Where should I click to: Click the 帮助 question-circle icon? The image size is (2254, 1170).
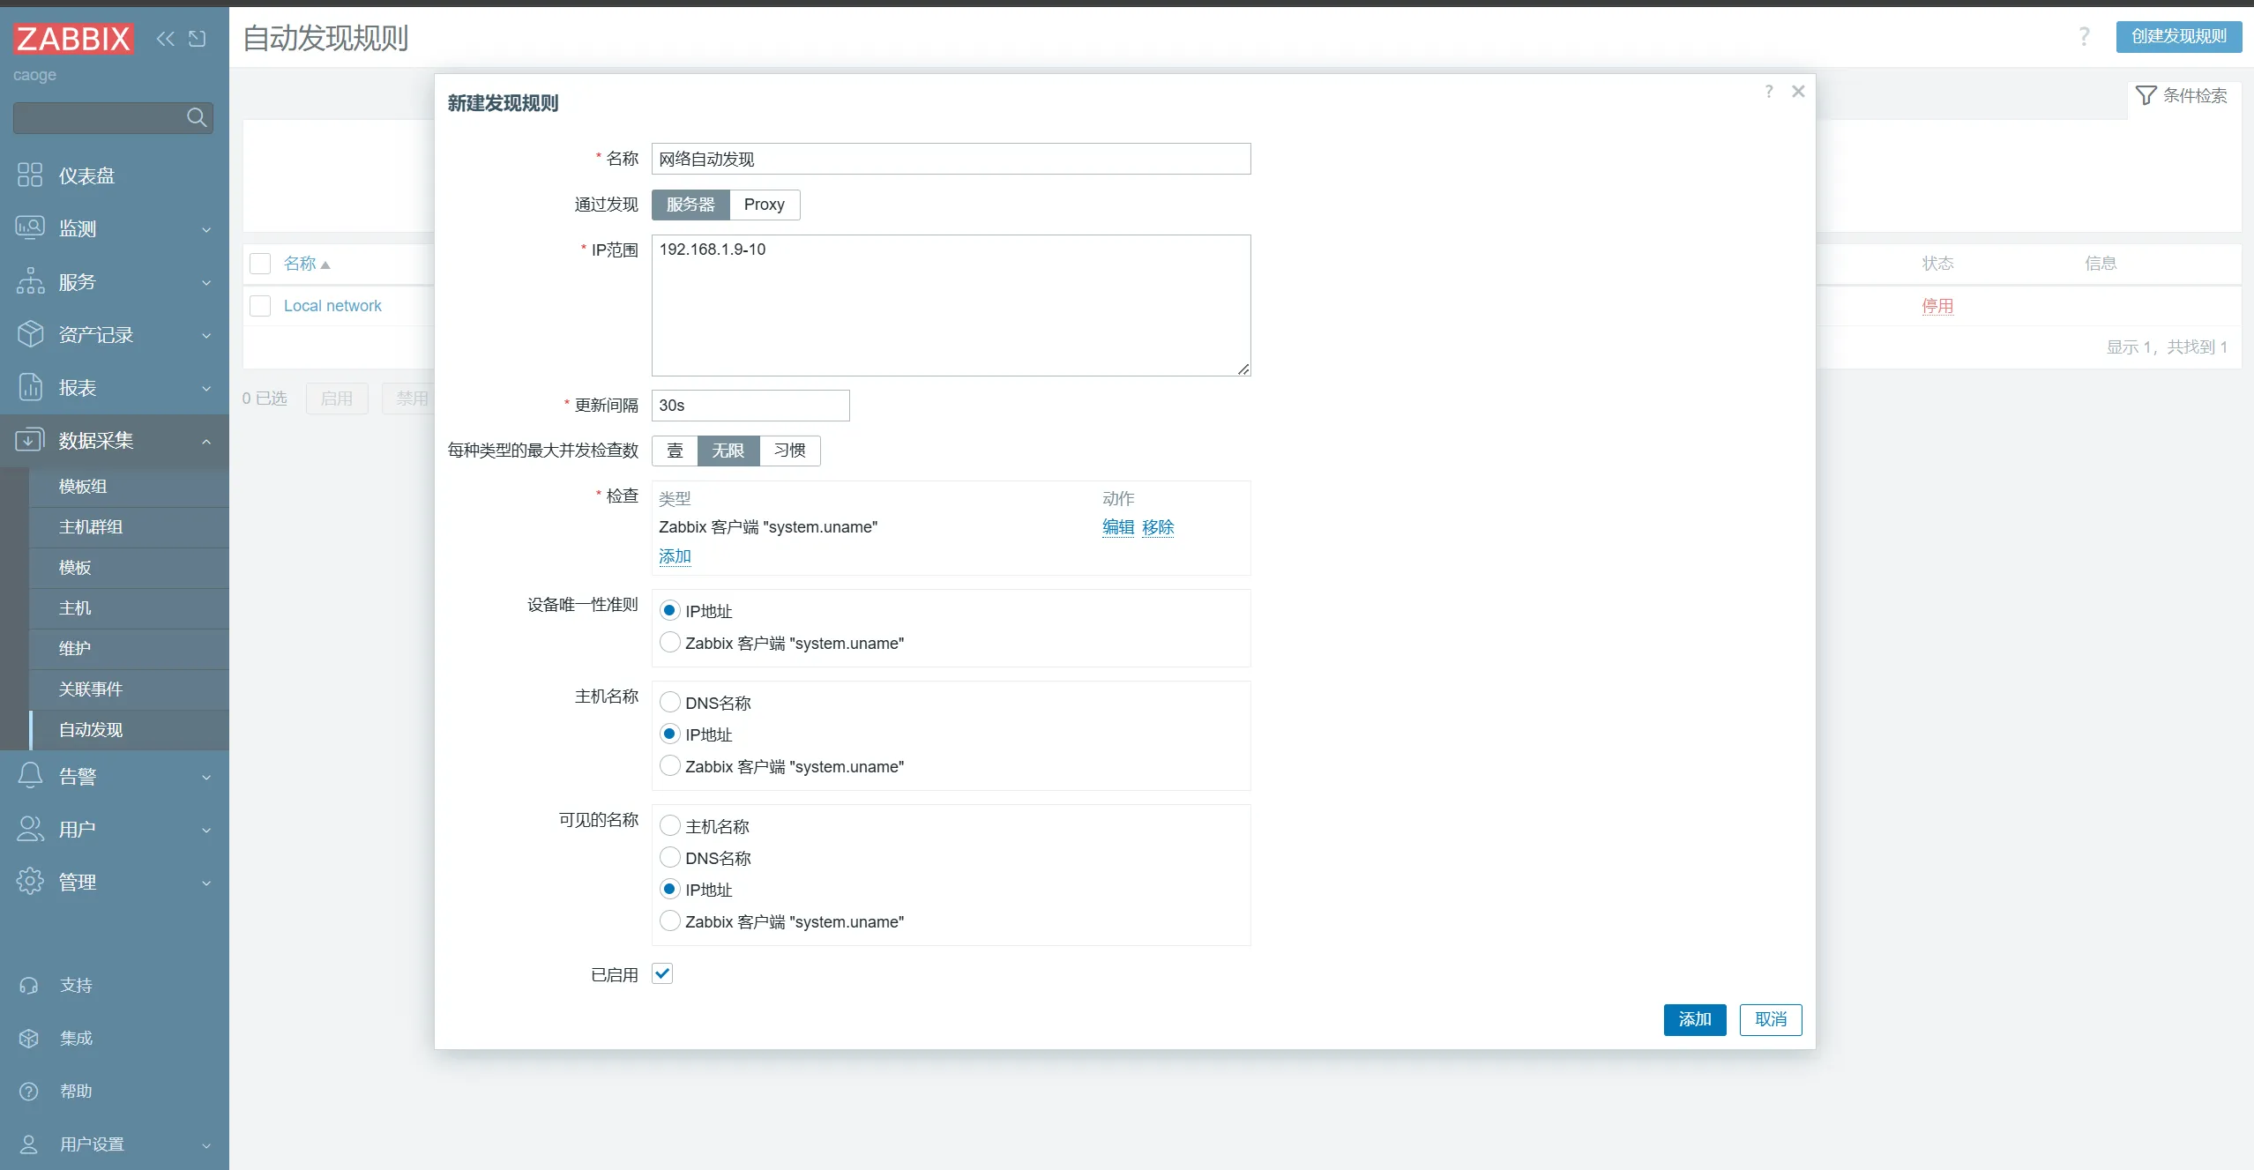(x=29, y=1092)
